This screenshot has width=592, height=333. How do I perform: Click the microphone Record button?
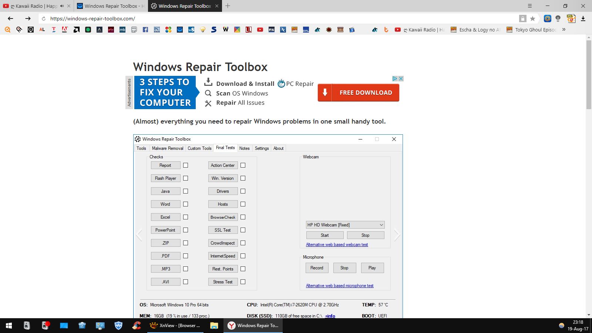click(317, 268)
